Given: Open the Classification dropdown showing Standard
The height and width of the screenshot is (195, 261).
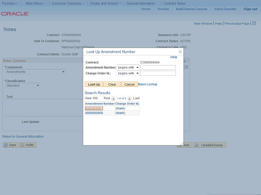Looking at the screenshot, I should click(22, 85).
